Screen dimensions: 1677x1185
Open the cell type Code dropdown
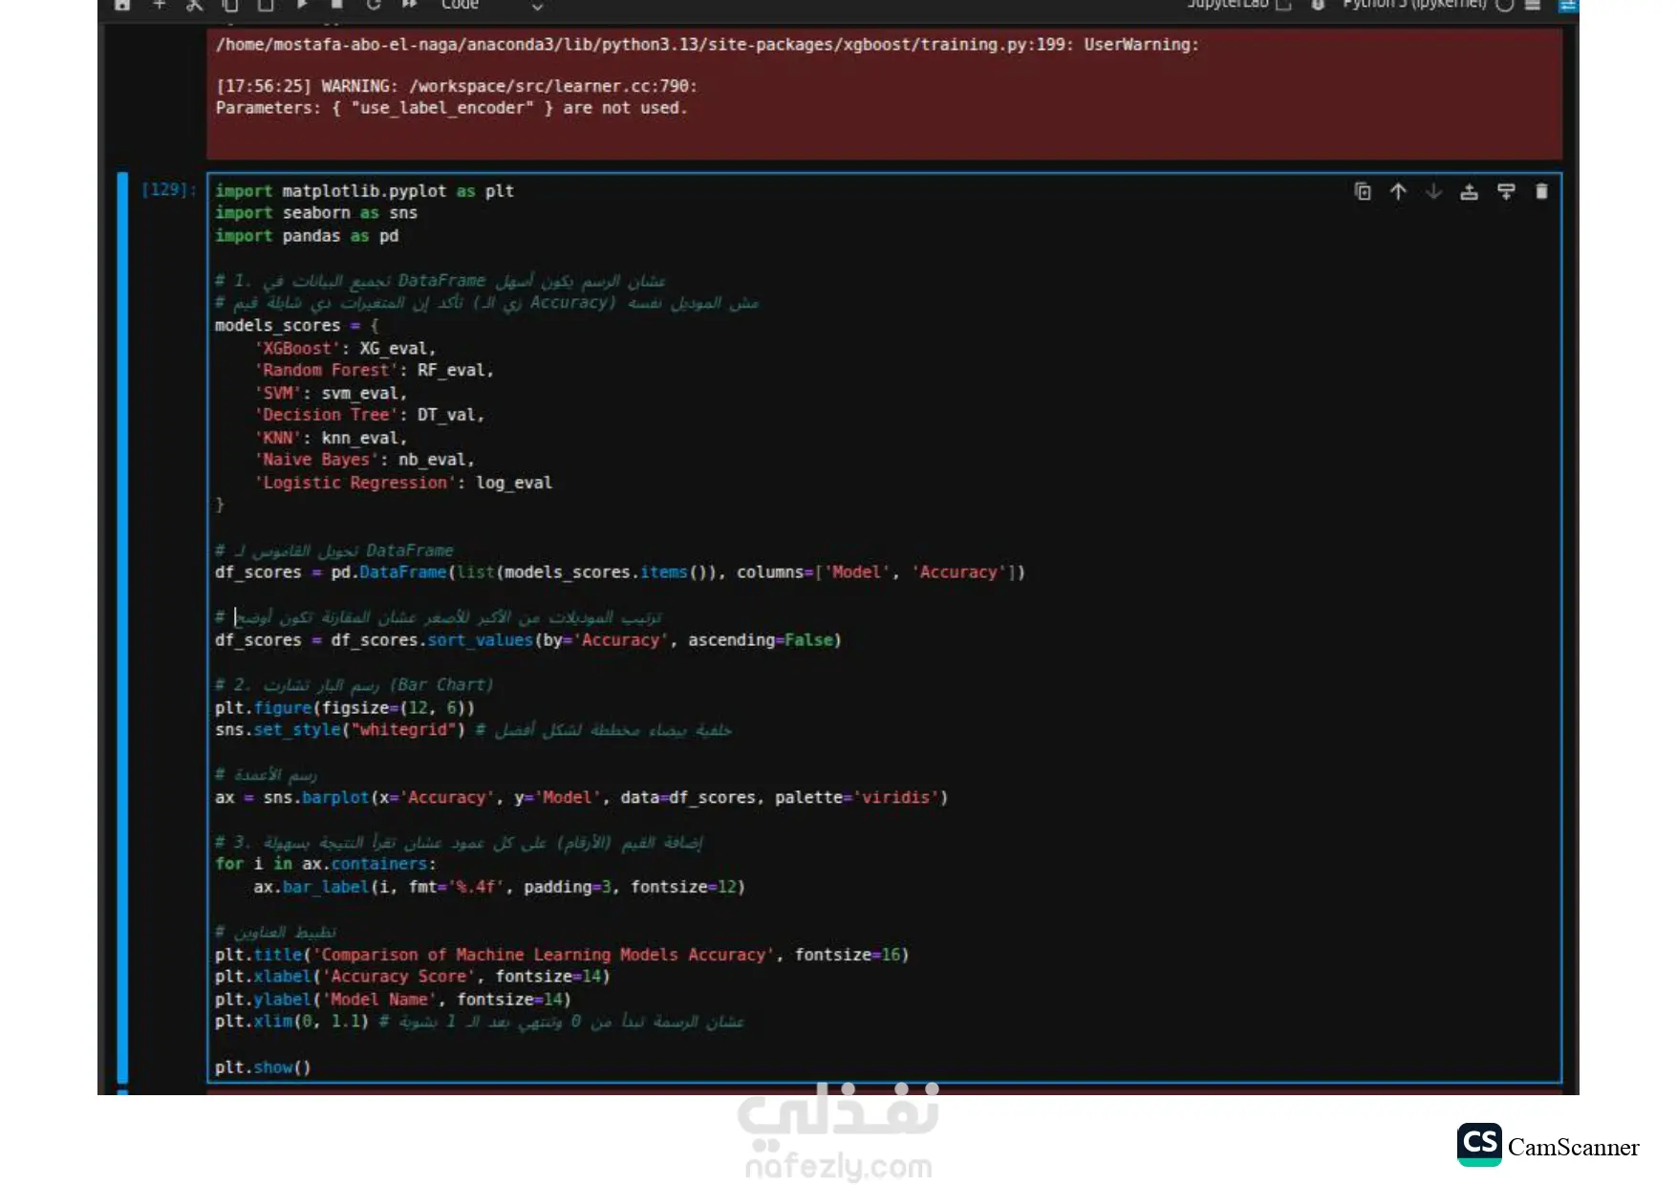491,5
